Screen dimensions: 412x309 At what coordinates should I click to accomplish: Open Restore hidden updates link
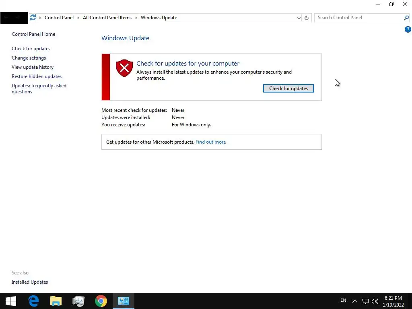click(x=37, y=76)
